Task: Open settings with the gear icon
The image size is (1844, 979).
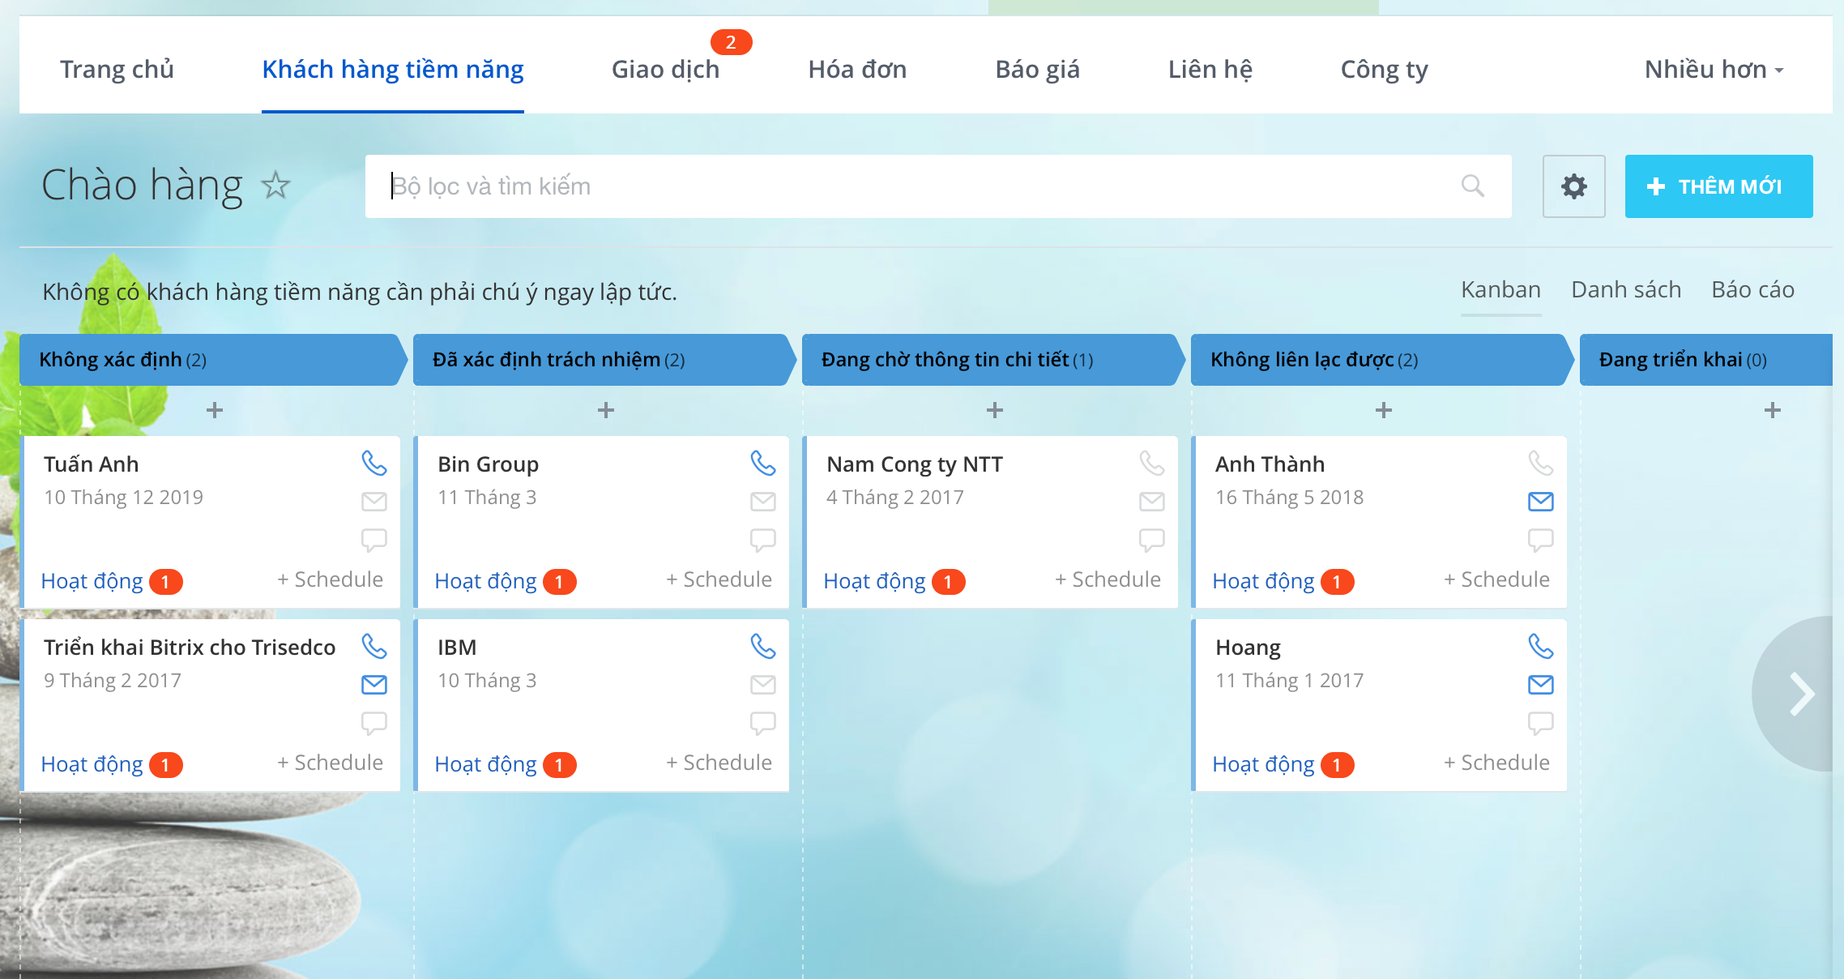Action: [1573, 186]
